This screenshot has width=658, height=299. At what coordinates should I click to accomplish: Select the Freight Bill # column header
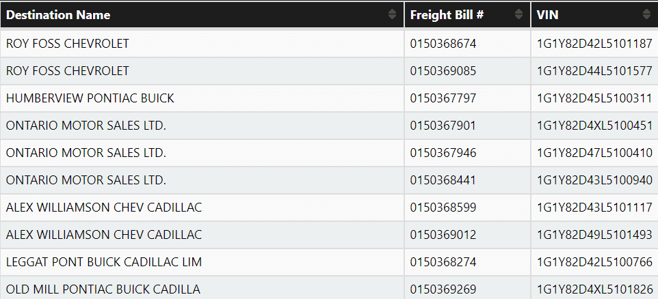coord(447,14)
